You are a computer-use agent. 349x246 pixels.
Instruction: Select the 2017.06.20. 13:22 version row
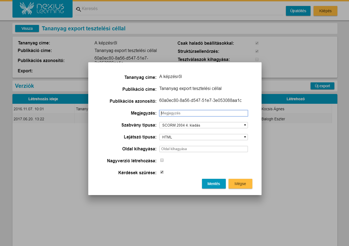pos(29,119)
